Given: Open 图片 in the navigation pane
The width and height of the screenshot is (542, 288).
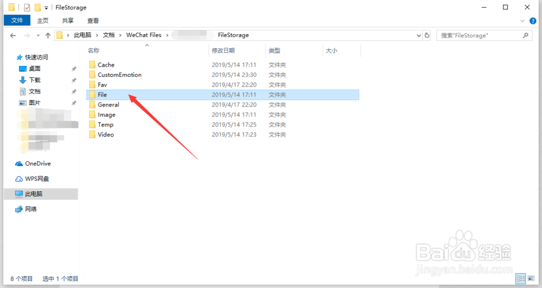Looking at the screenshot, I should (x=30, y=103).
